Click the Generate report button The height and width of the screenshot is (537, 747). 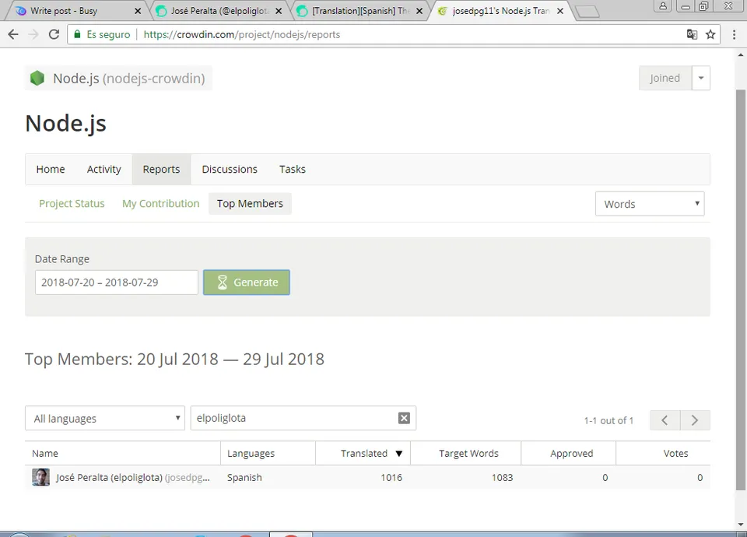point(247,283)
